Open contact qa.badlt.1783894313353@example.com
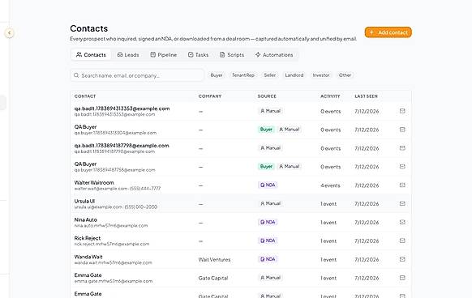The height and width of the screenshot is (298, 472). pos(122,109)
